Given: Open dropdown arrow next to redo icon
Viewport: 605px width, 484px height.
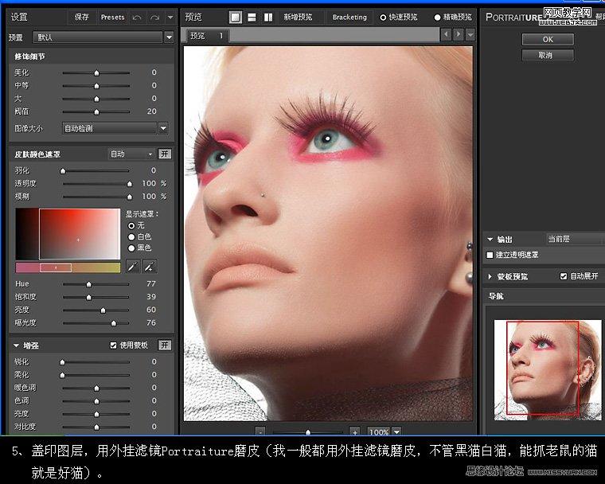Looking at the screenshot, I should point(170,18).
